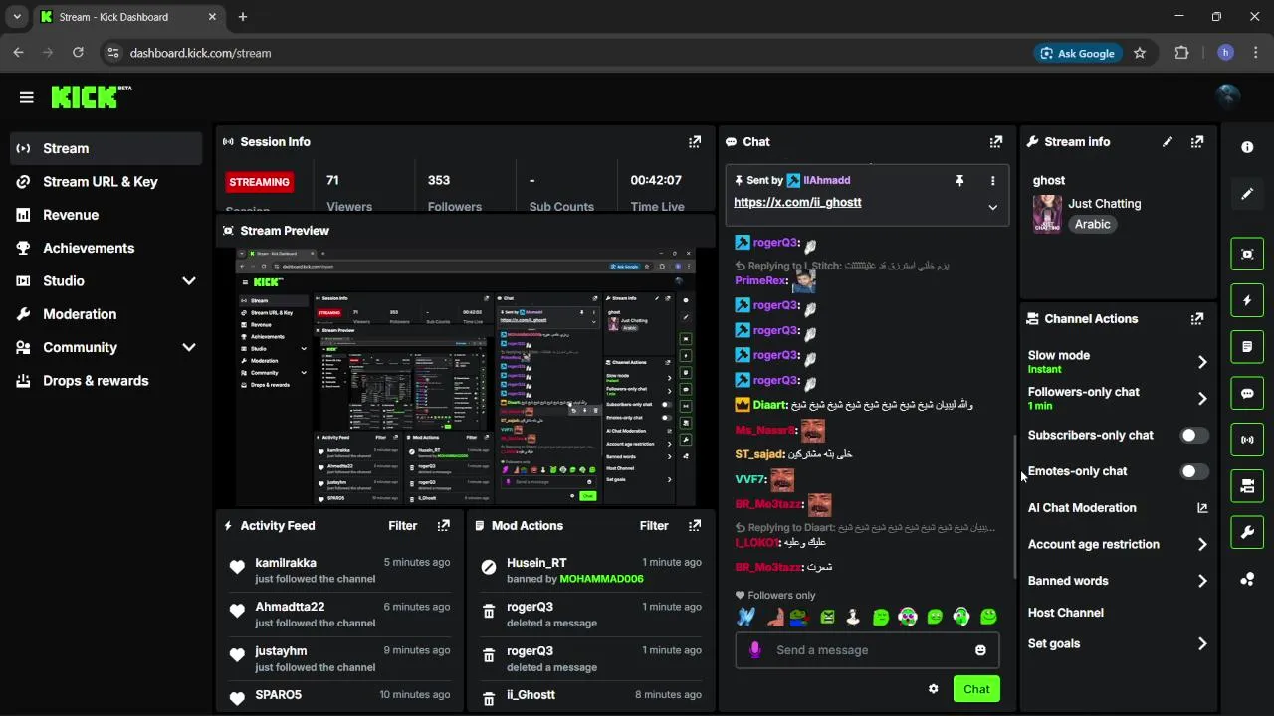This screenshot has height=716, width=1274.
Task: Toggle the session info broadcast widget
Action: [1247, 440]
